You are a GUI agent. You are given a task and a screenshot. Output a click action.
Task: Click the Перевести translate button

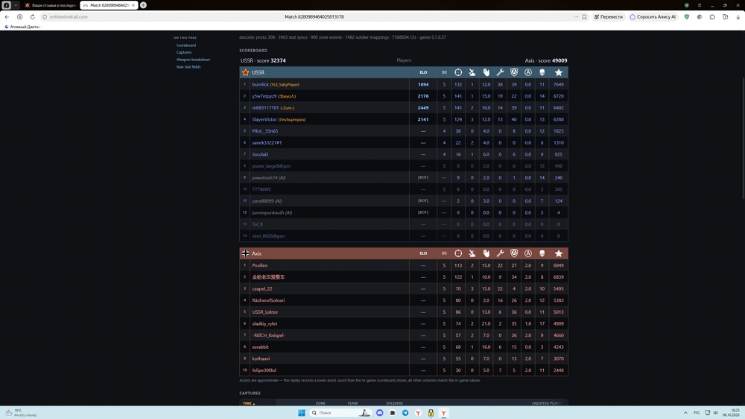coord(608,16)
